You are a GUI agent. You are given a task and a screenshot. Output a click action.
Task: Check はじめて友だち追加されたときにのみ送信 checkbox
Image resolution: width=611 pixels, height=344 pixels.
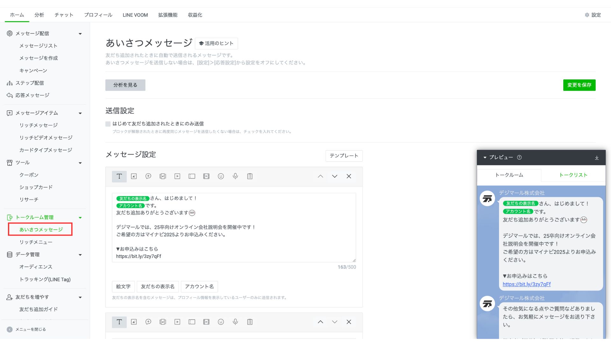coord(108,124)
